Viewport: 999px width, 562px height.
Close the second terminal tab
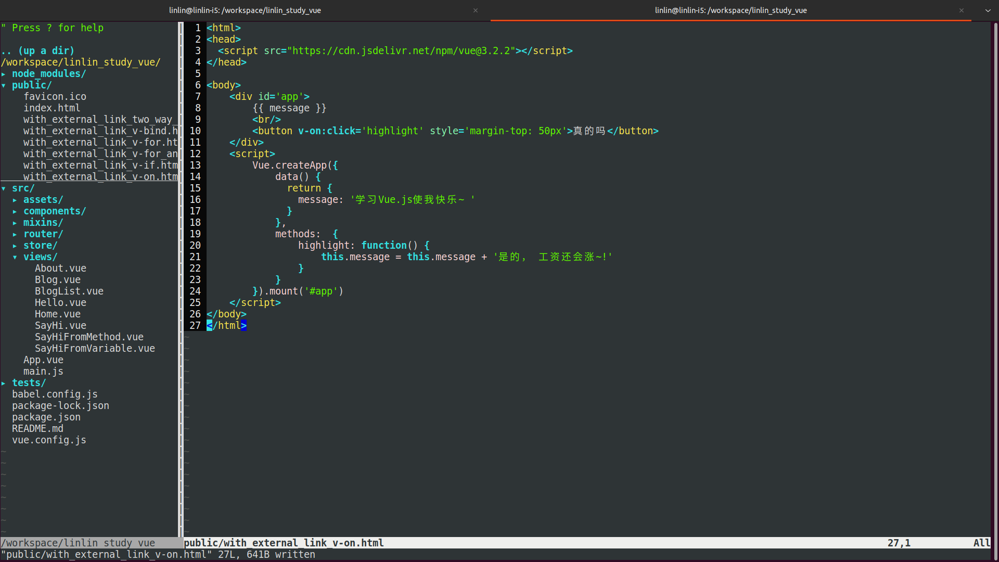[x=962, y=10]
